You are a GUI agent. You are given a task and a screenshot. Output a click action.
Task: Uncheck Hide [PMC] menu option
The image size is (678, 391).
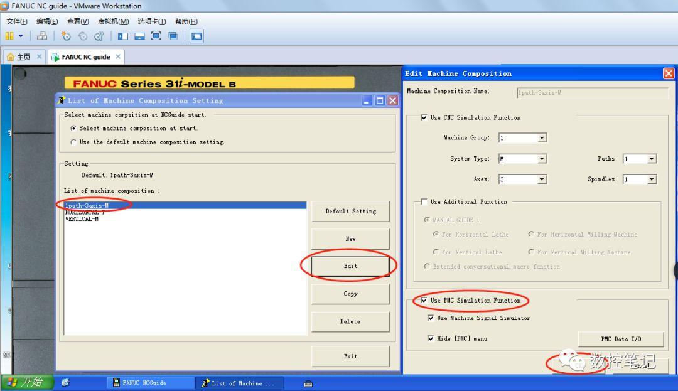[430, 338]
